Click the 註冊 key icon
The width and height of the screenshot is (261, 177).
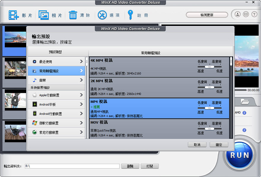[130, 15]
